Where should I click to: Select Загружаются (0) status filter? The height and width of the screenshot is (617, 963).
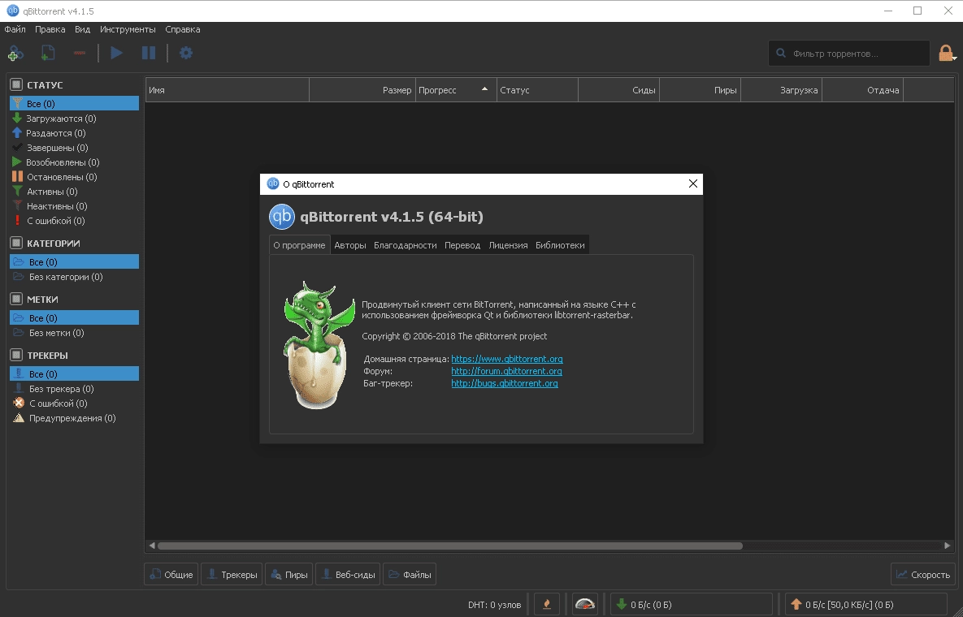tap(74, 119)
